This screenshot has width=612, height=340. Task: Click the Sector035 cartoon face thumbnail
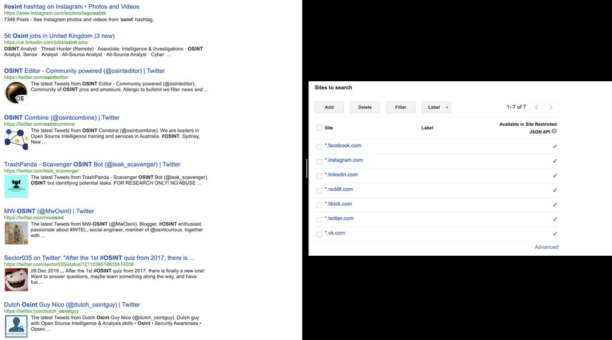point(16,280)
